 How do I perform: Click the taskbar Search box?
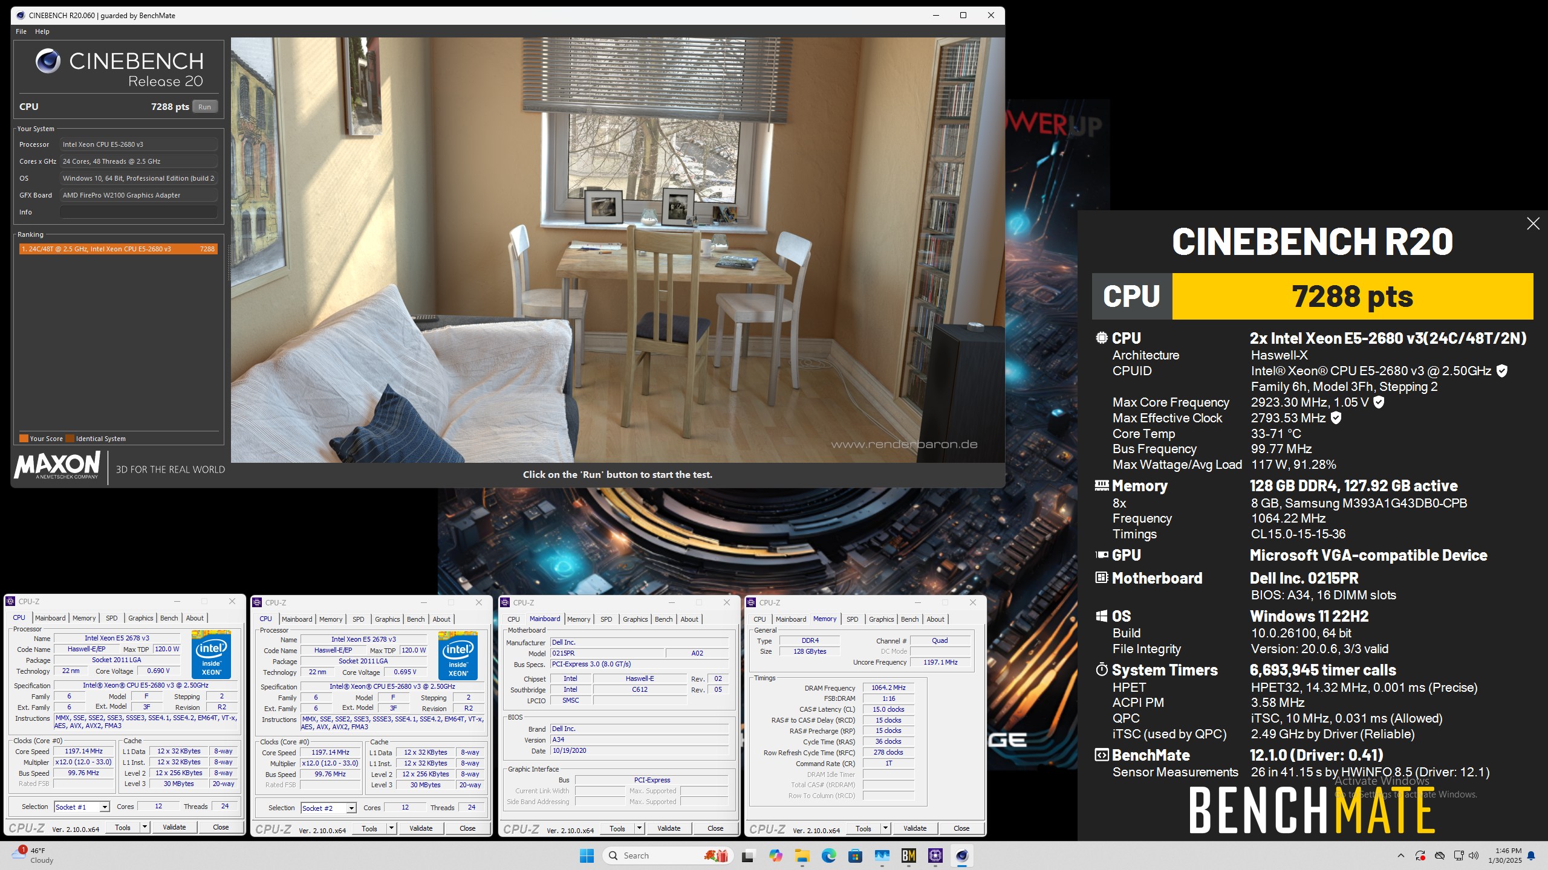click(668, 855)
